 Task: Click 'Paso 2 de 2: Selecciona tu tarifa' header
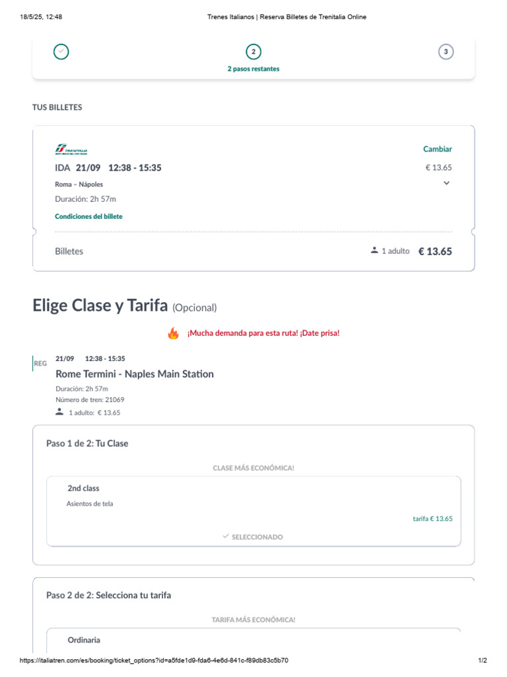[x=108, y=596]
